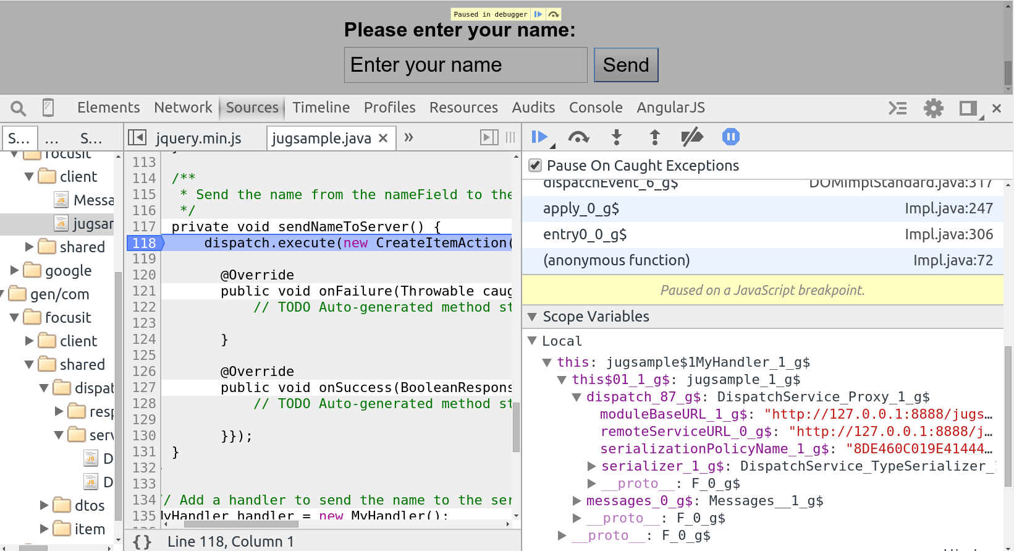Expand the item folder arrow
Image resolution: width=1014 pixels, height=551 pixels.
click(44, 529)
